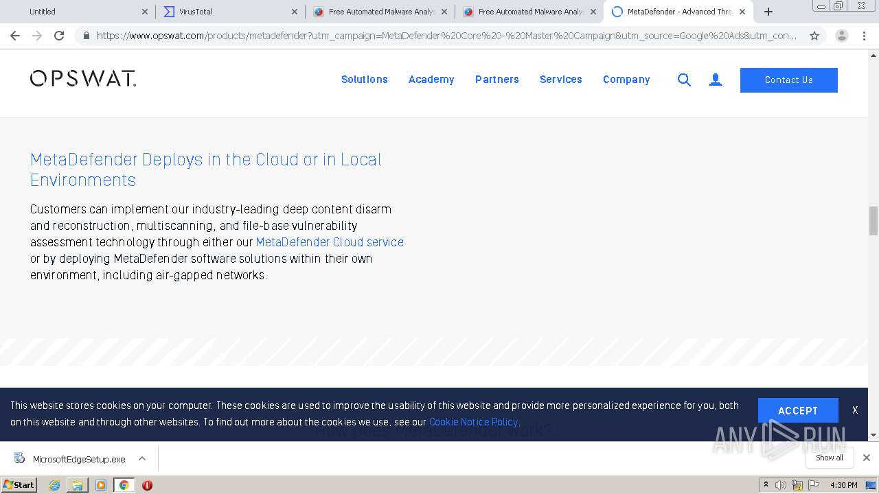Click the Action Center flag tray icon
Viewport: 879px width, 494px height.
814,485
